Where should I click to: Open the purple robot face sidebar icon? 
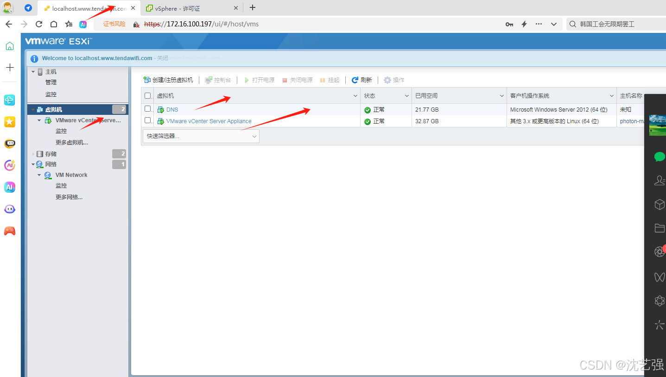10,209
